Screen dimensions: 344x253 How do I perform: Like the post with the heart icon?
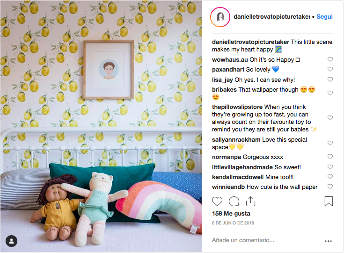point(217,201)
